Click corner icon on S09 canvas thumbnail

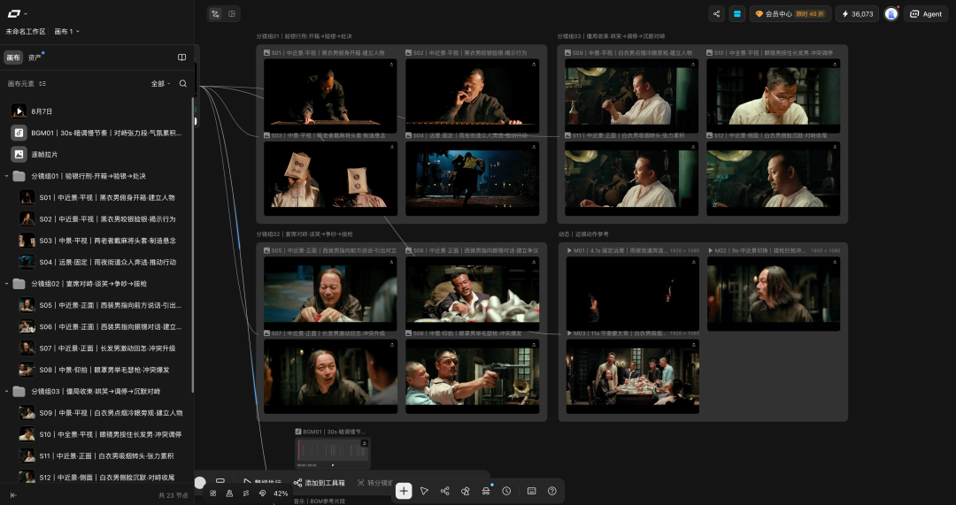click(692, 64)
